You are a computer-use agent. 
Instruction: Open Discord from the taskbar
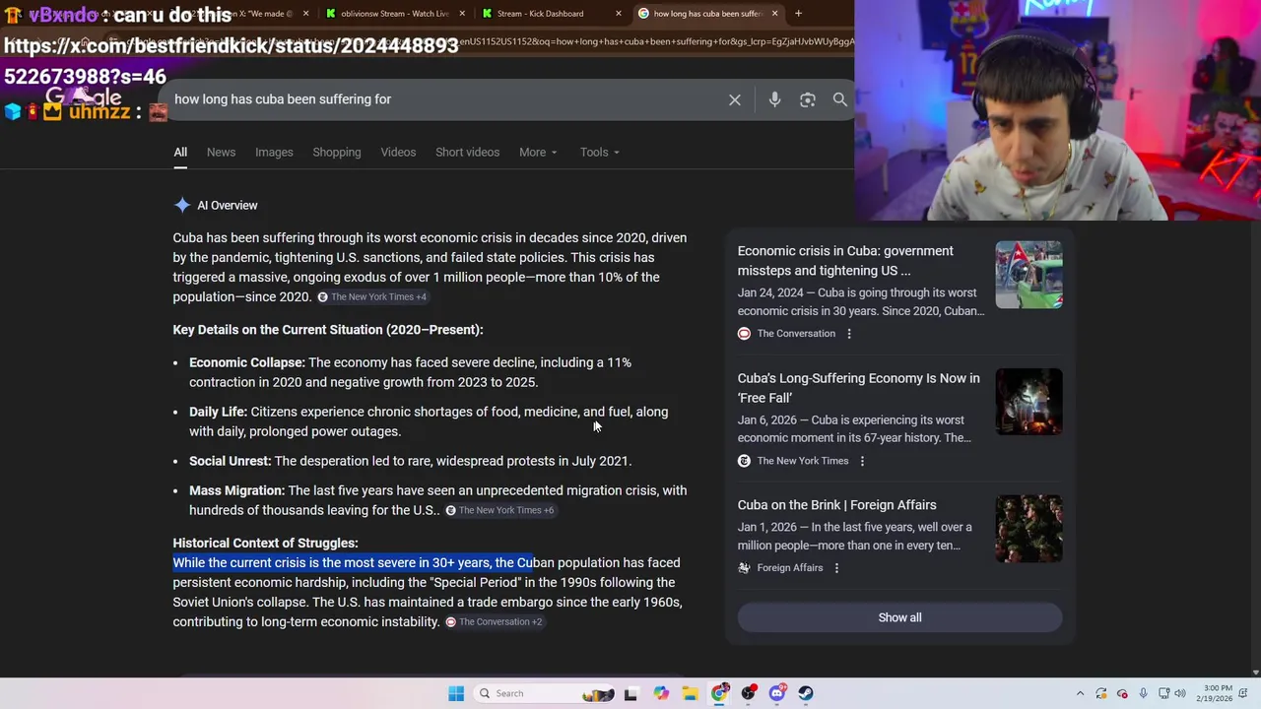tap(777, 693)
